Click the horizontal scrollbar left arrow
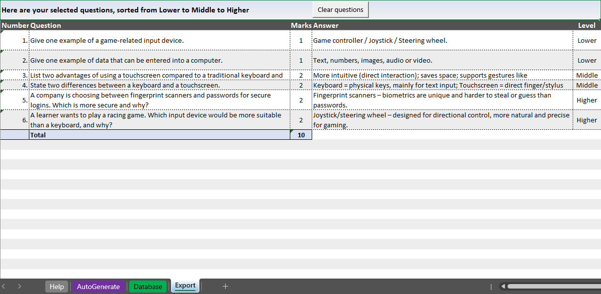Image resolution: width=601 pixels, height=294 pixels. (x=503, y=287)
